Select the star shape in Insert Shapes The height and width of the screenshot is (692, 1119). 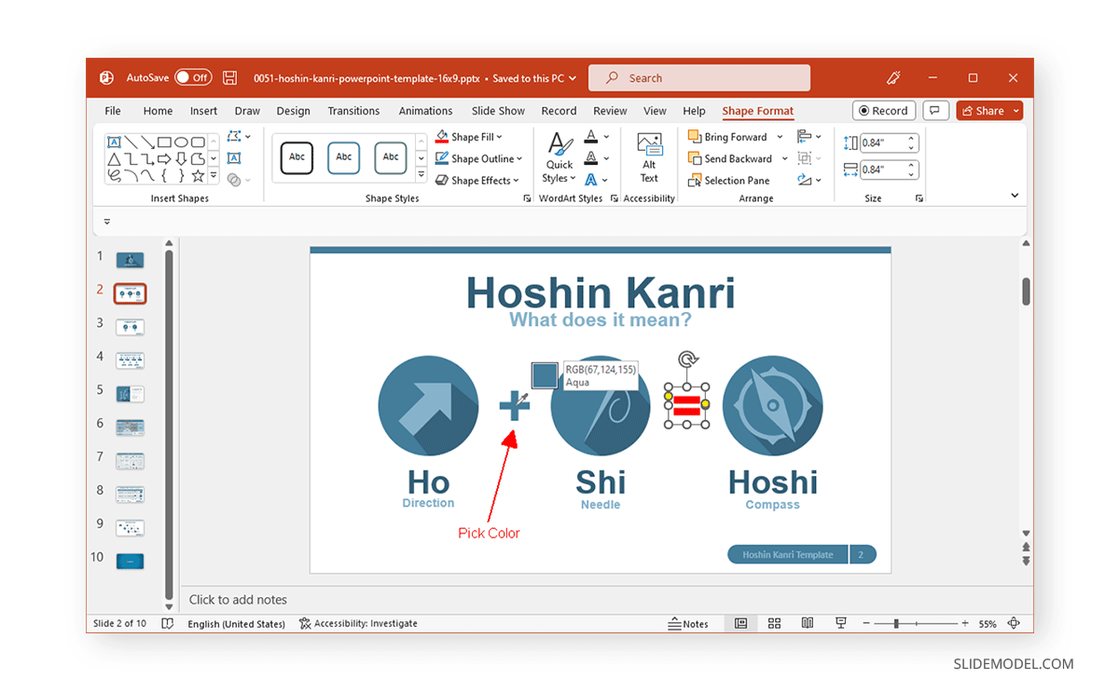pos(198,176)
